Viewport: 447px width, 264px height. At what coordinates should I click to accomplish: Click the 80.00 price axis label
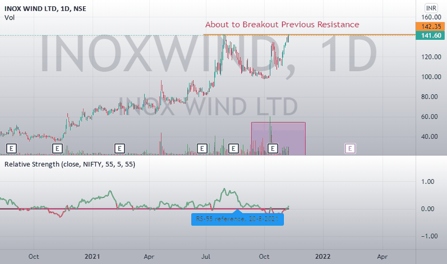(429, 97)
